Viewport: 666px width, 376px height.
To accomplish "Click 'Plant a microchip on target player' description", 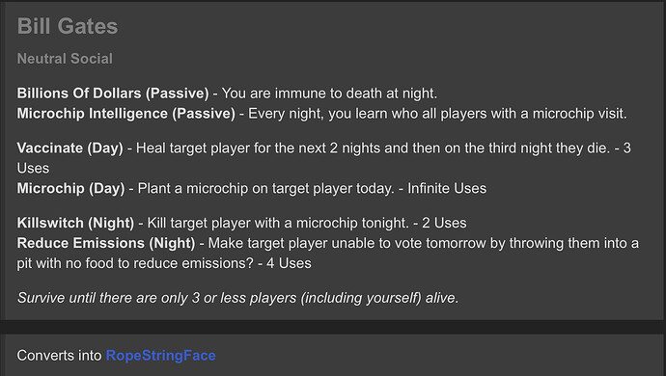I will 245,188.
